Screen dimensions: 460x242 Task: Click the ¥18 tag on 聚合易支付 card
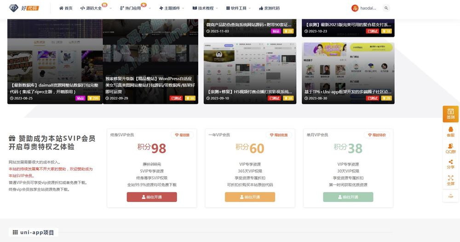point(387,31)
